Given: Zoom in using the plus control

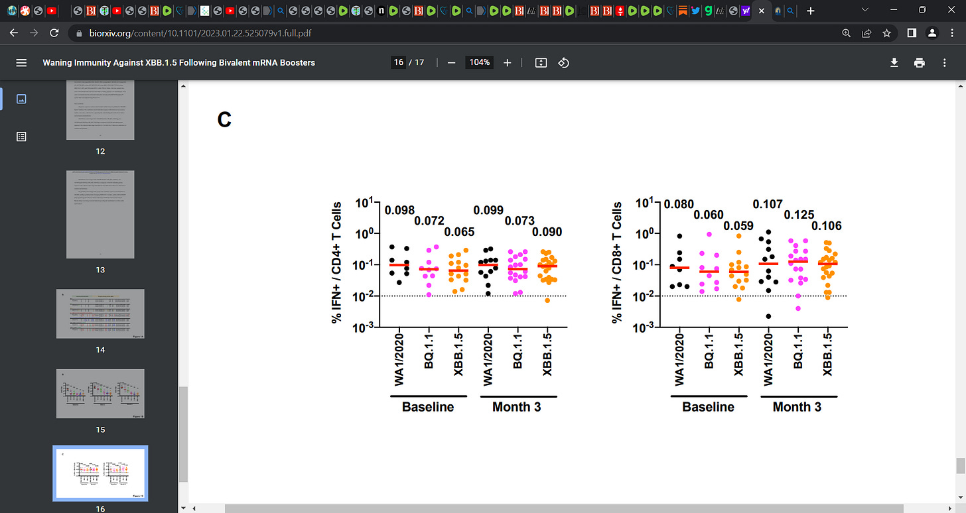Looking at the screenshot, I should [507, 62].
